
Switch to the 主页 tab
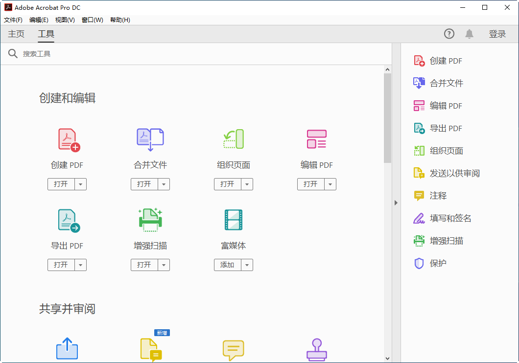[x=16, y=34]
